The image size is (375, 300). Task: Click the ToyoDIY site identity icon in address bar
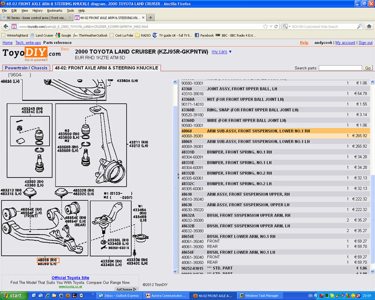pyautogui.click(x=14, y=26)
